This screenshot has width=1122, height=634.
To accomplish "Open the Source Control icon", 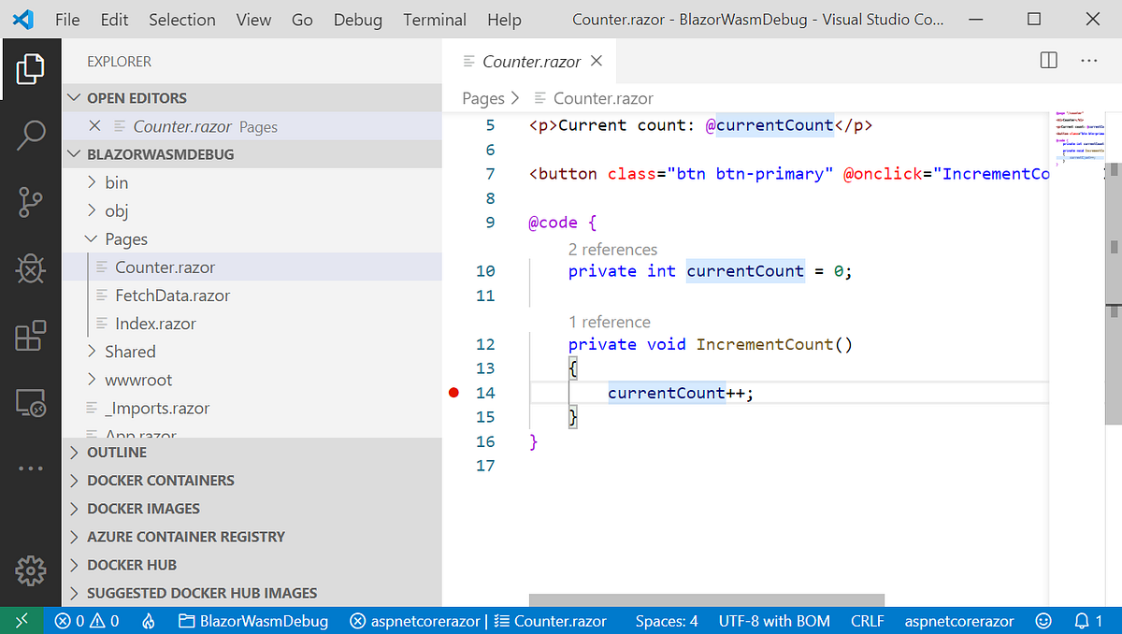I will 31,202.
